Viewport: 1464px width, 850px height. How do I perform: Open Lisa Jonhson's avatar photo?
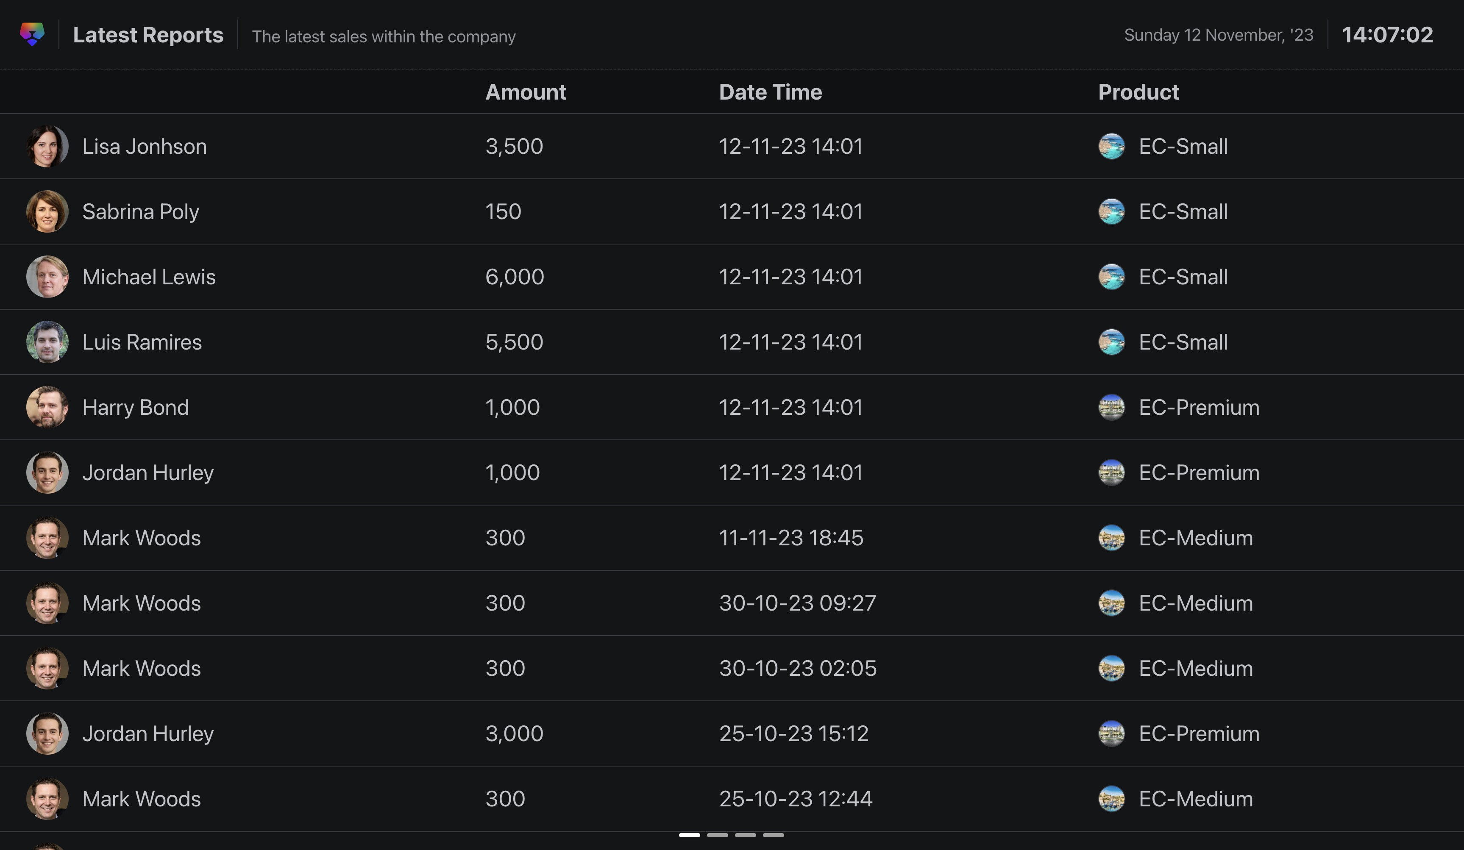(47, 146)
